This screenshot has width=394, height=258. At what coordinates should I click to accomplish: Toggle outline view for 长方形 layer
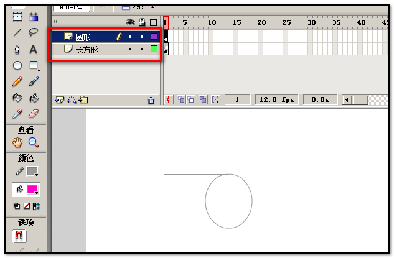pos(154,49)
